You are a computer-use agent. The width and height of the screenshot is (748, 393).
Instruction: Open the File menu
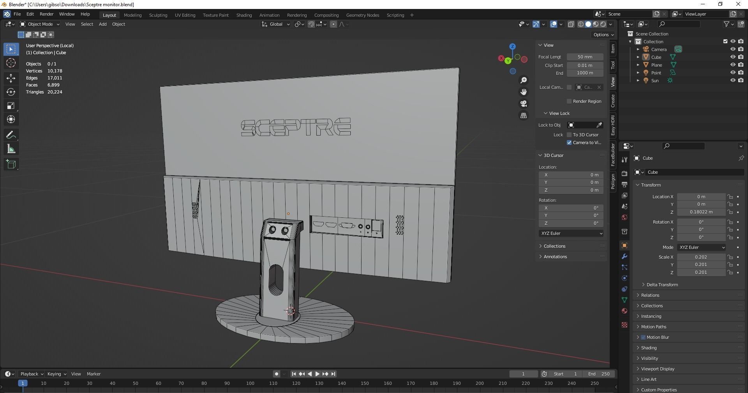[17, 14]
